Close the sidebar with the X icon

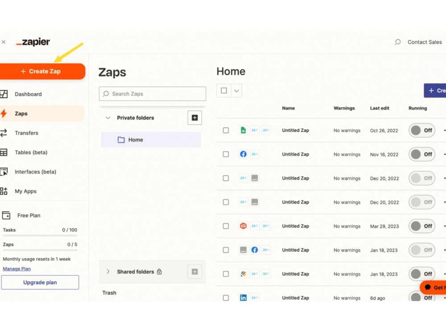point(4,42)
